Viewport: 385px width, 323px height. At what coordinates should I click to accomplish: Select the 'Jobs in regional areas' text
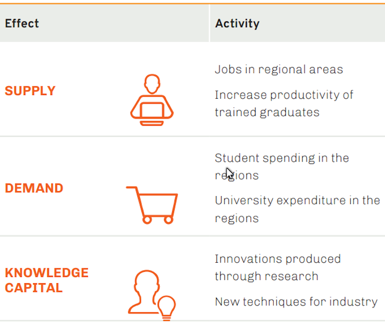pyautogui.click(x=278, y=70)
